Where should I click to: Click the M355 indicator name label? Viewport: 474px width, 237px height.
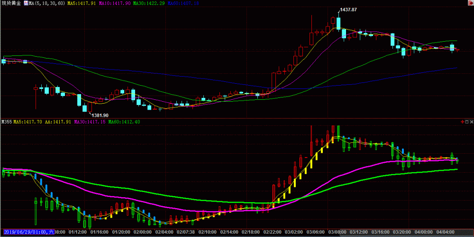tap(6, 122)
